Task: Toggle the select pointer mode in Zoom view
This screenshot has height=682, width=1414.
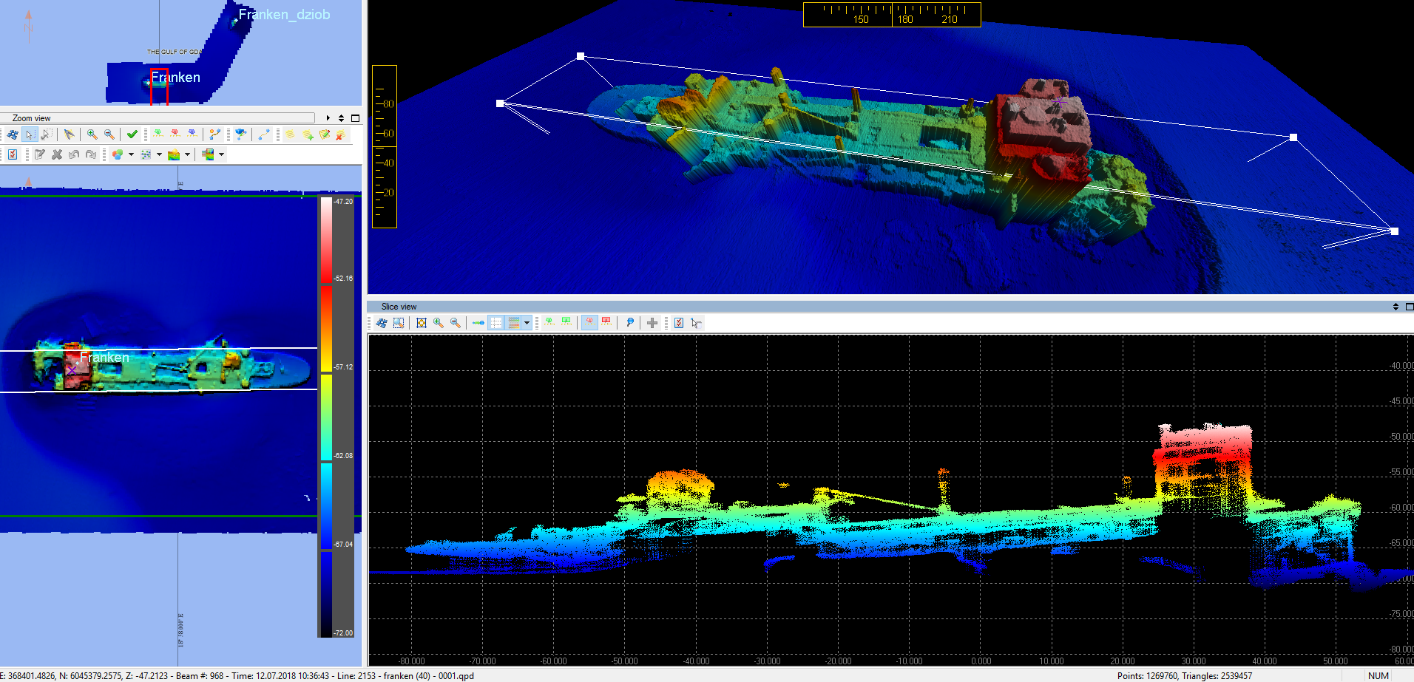Action: tap(30, 134)
